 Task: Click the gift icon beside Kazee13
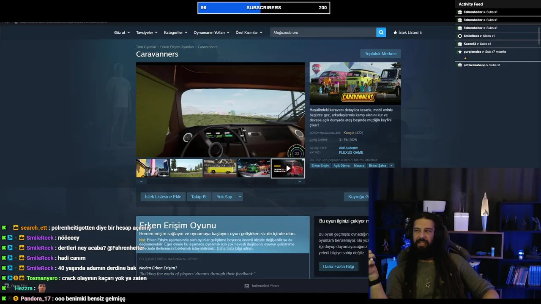click(460, 44)
